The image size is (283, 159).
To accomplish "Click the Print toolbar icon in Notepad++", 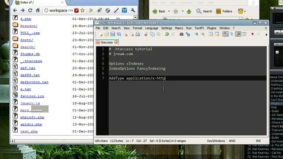I will point(138,34).
